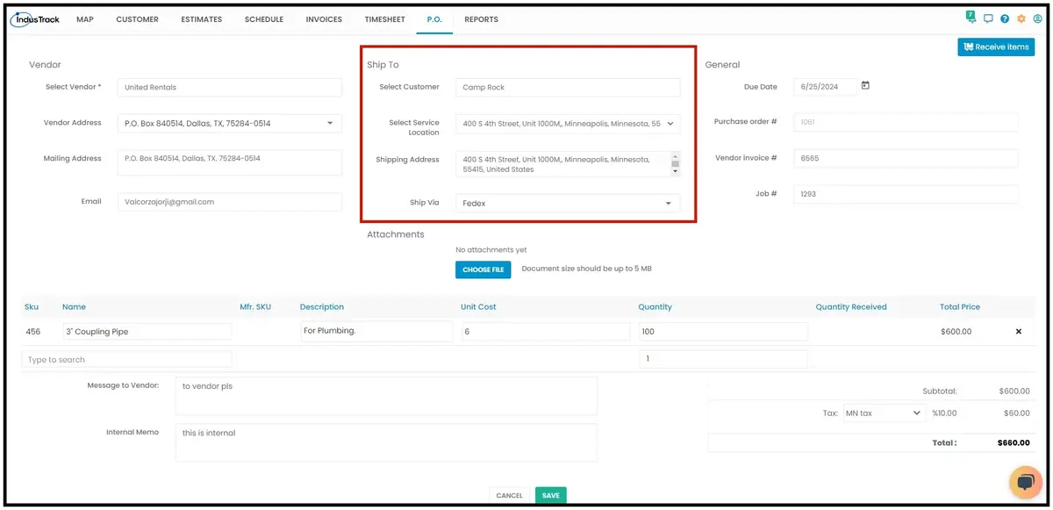Open the help question mark icon
Screen dimensions: 1053x510
1005,18
